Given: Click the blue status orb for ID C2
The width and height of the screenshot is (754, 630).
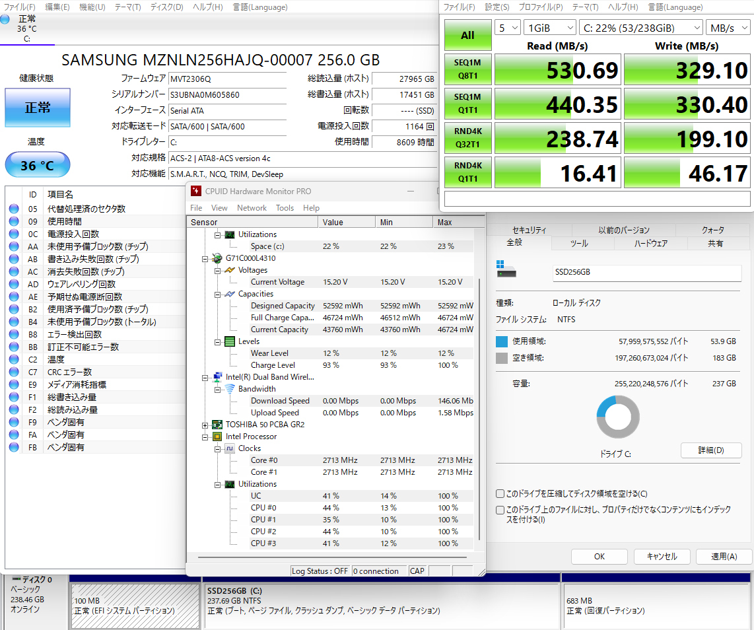Looking at the screenshot, I should click(x=14, y=359).
